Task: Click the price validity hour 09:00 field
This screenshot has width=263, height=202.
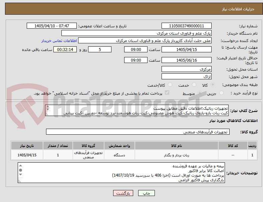Action: tap(136, 60)
